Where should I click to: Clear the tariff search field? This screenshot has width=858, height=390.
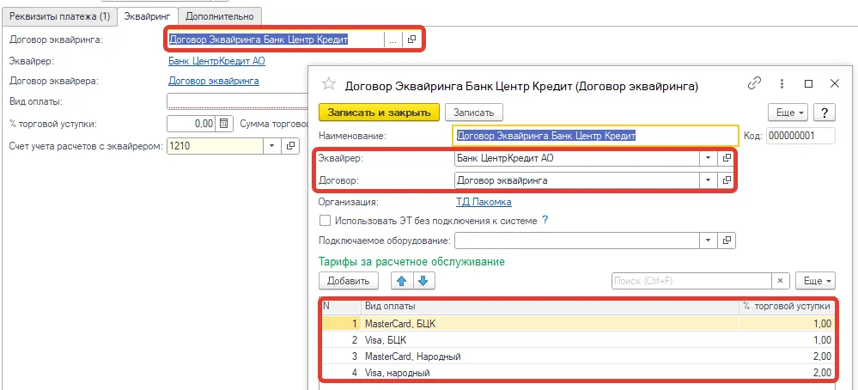781,281
